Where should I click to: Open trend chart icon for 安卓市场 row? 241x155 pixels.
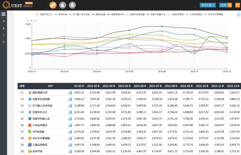70,152
